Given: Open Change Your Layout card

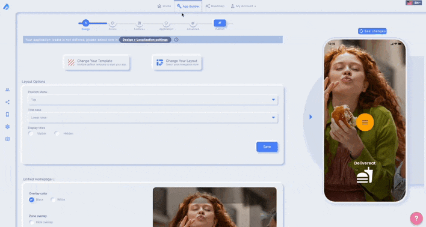Looking at the screenshot, I should click(x=177, y=62).
